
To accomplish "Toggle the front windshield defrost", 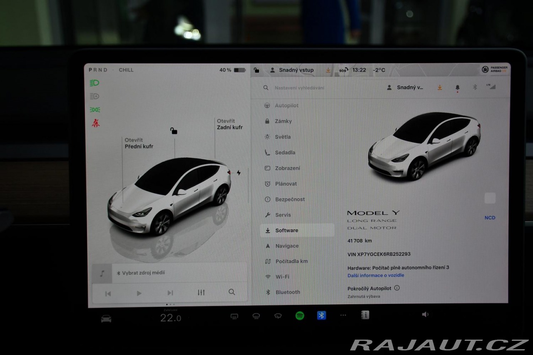I will 256,316.
